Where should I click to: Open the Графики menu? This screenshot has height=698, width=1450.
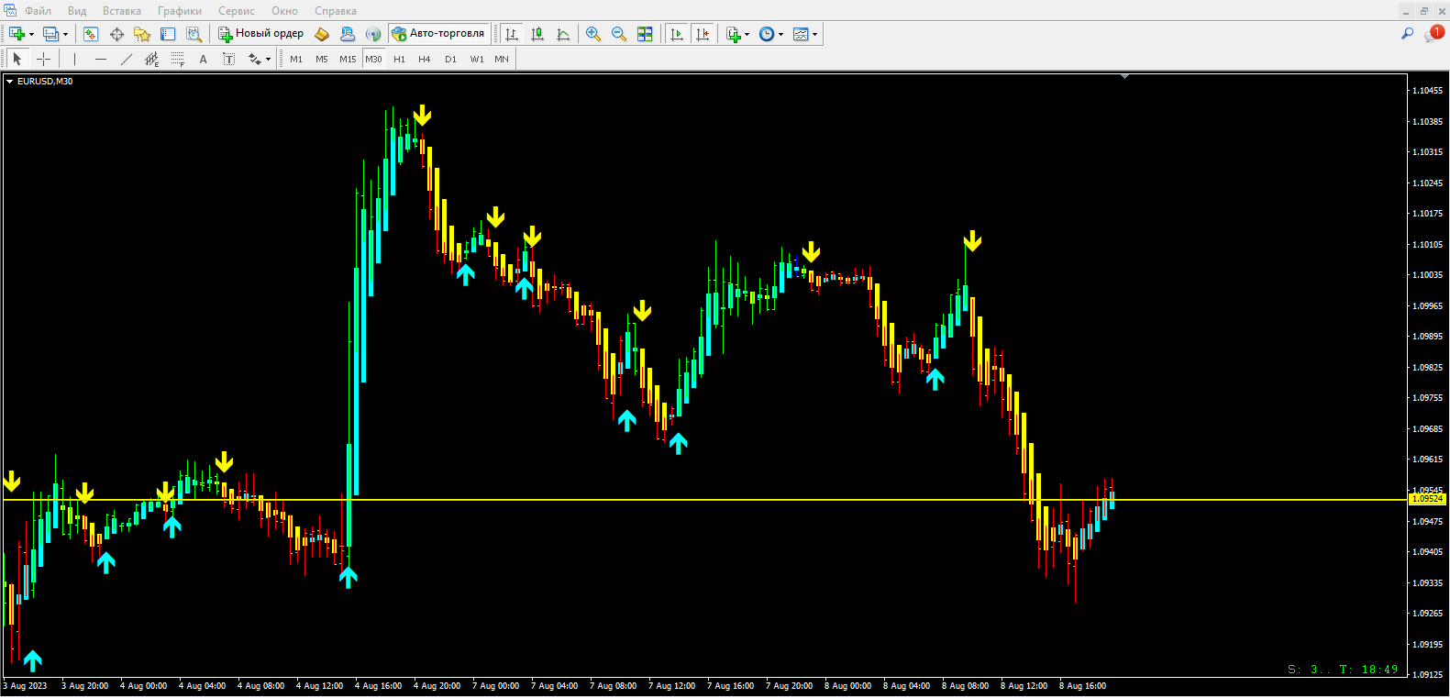coord(179,11)
